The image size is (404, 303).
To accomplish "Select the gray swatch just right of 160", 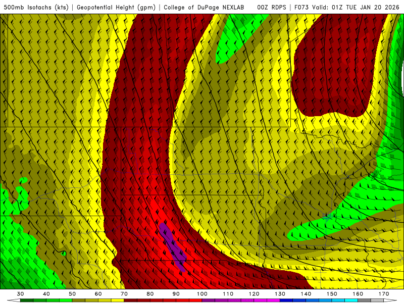I will [364, 300].
